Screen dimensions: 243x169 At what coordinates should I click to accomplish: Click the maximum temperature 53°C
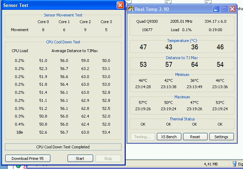tap(220, 103)
